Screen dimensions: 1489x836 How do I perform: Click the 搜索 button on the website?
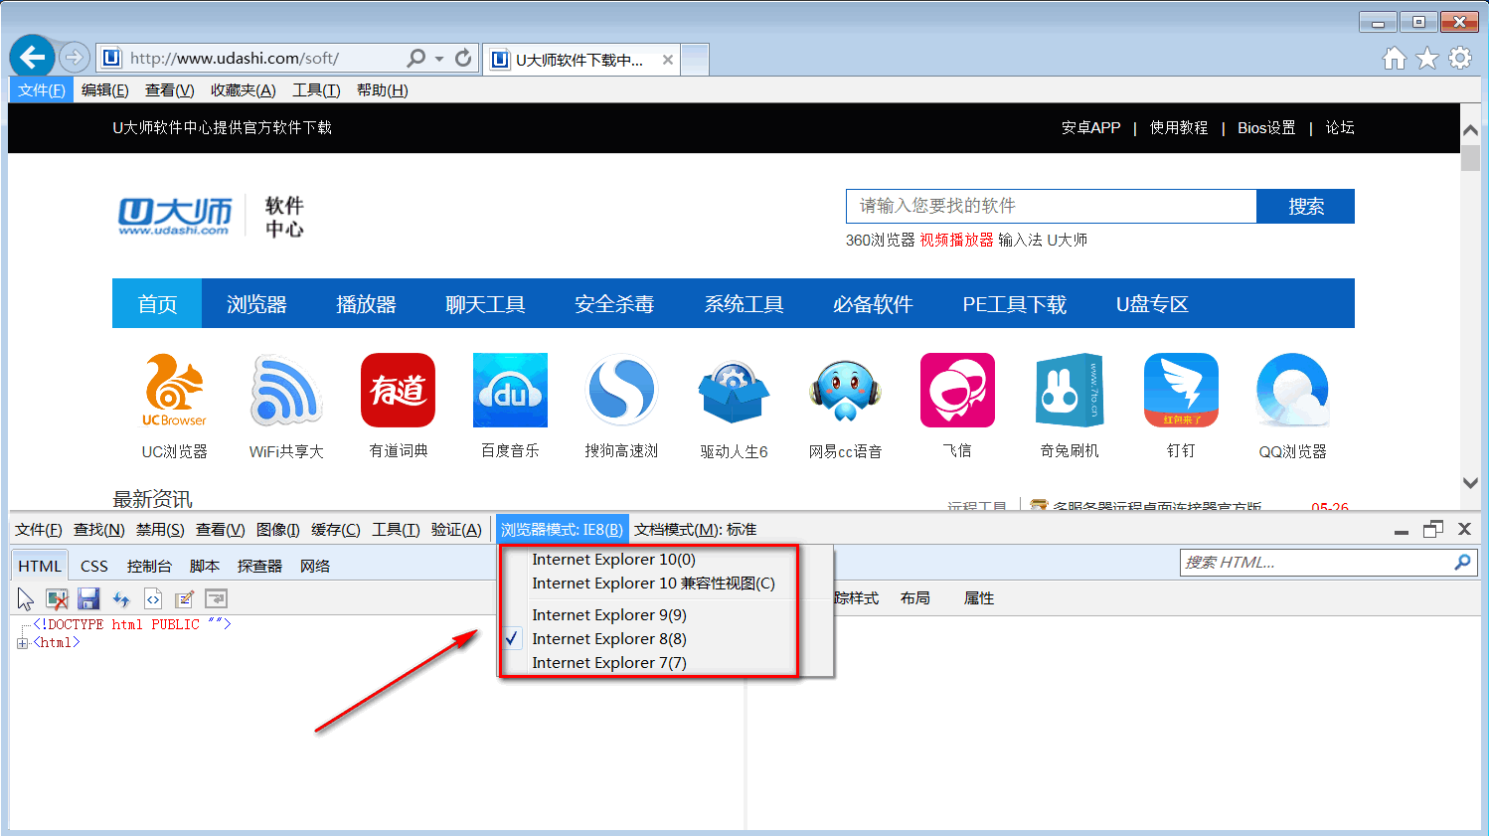point(1306,206)
